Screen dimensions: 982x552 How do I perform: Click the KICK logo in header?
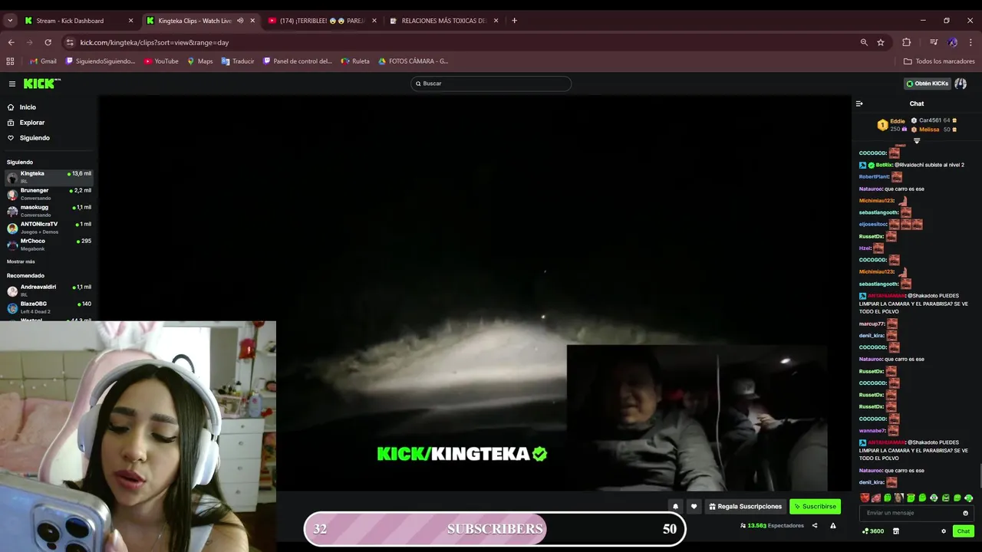[41, 84]
